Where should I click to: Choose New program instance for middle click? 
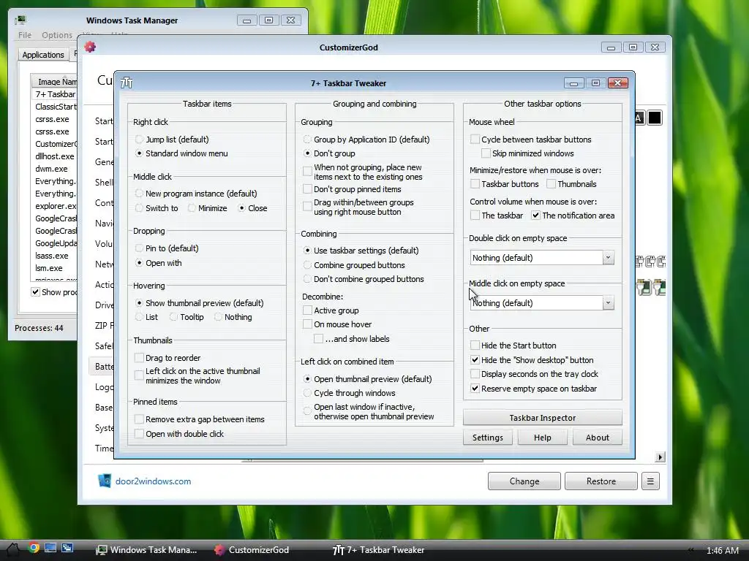(x=196, y=193)
